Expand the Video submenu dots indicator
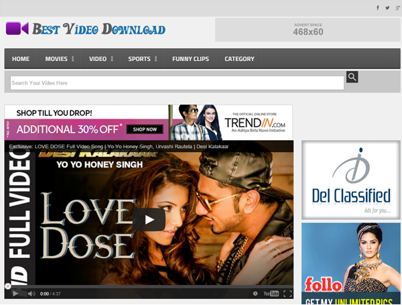Image resolution: width=402 pixels, height=305 pixels. [x=112, y=59]
